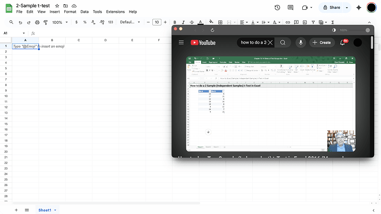
Task: Hide the menus with collapse chevron
Action: coord(369,22)
